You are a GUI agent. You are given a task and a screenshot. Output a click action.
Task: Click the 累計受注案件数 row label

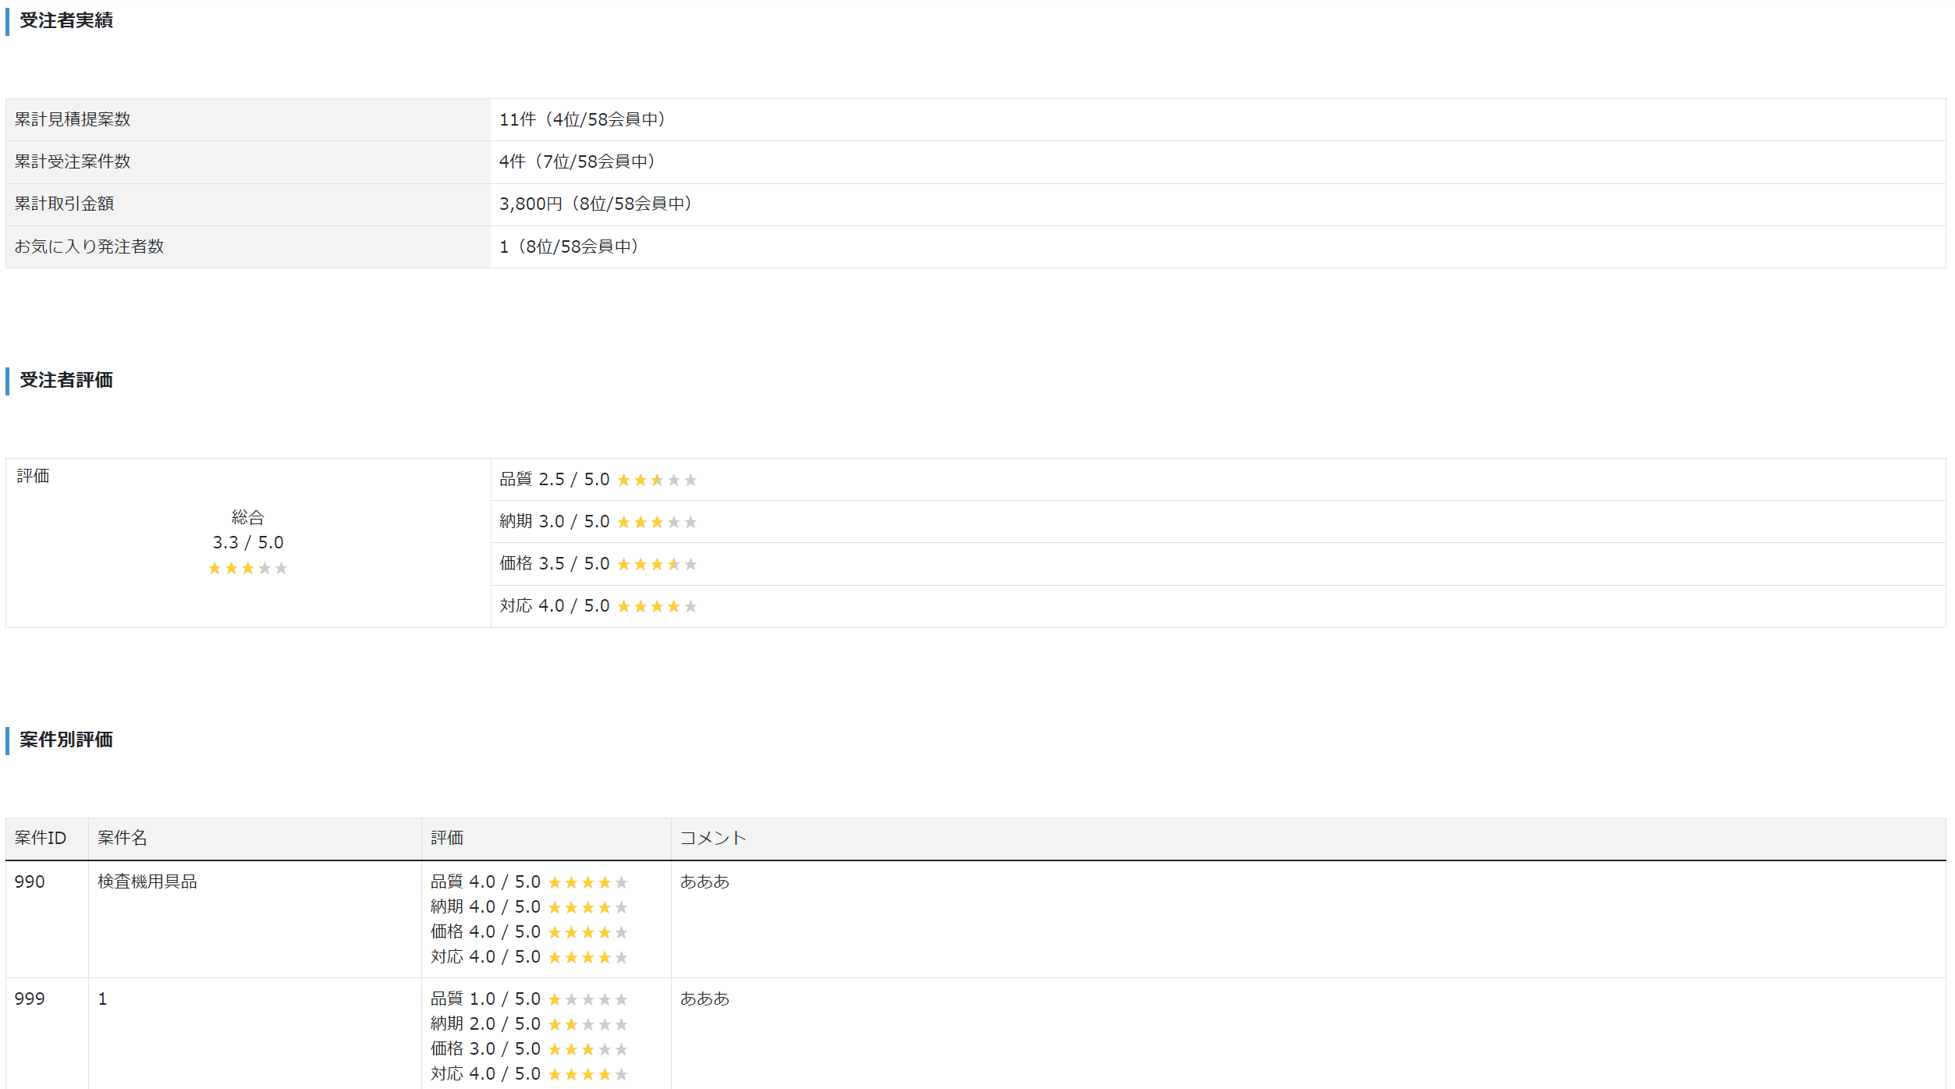[x=73, y=161]
